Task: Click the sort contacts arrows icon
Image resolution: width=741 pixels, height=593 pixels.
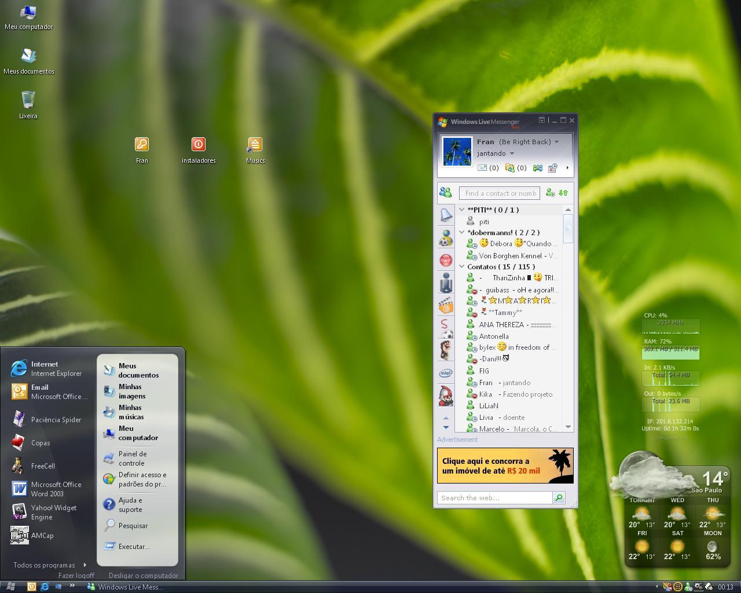Action: pyautogui.click(x=563, y=193)
